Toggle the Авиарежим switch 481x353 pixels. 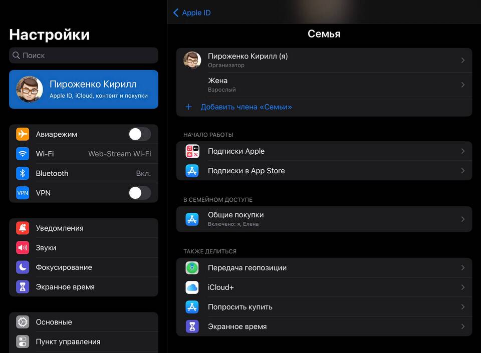point(140,134)
